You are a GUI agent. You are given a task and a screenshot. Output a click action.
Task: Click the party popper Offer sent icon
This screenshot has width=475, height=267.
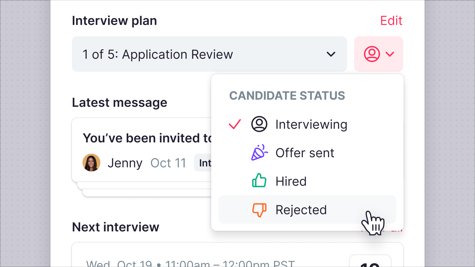tap(259, 152)
